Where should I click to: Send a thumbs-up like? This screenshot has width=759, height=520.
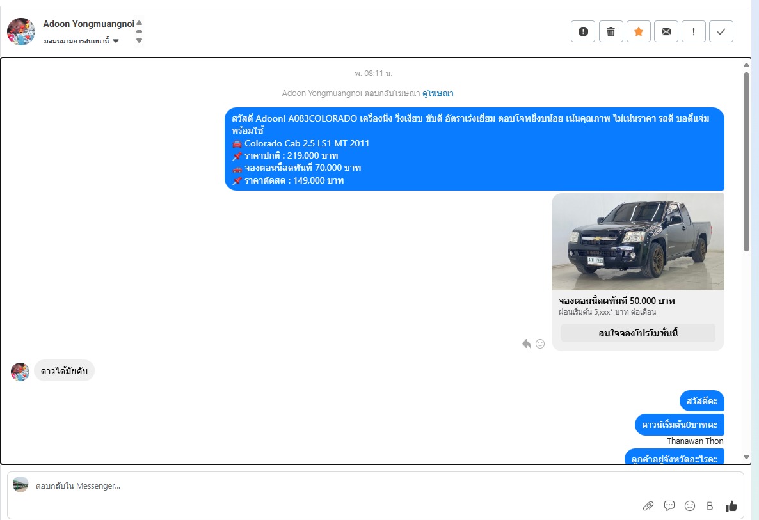731,506
